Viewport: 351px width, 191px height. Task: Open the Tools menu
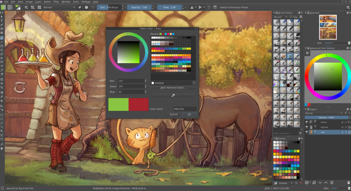[76, 2]
